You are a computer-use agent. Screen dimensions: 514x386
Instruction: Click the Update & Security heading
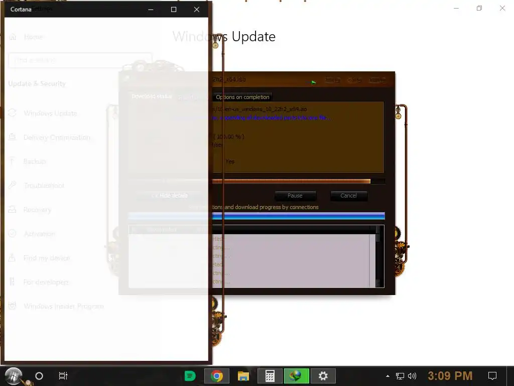(x=37, y=84)
